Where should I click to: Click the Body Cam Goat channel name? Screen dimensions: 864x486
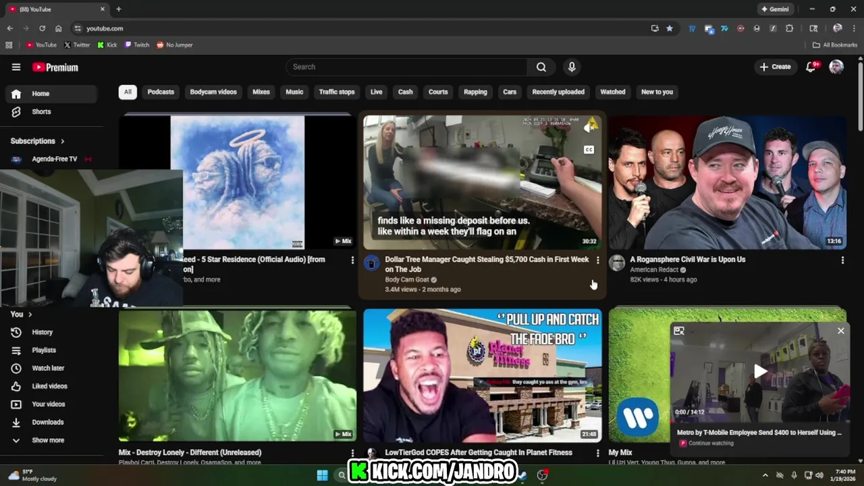click(x=407, y=279)
